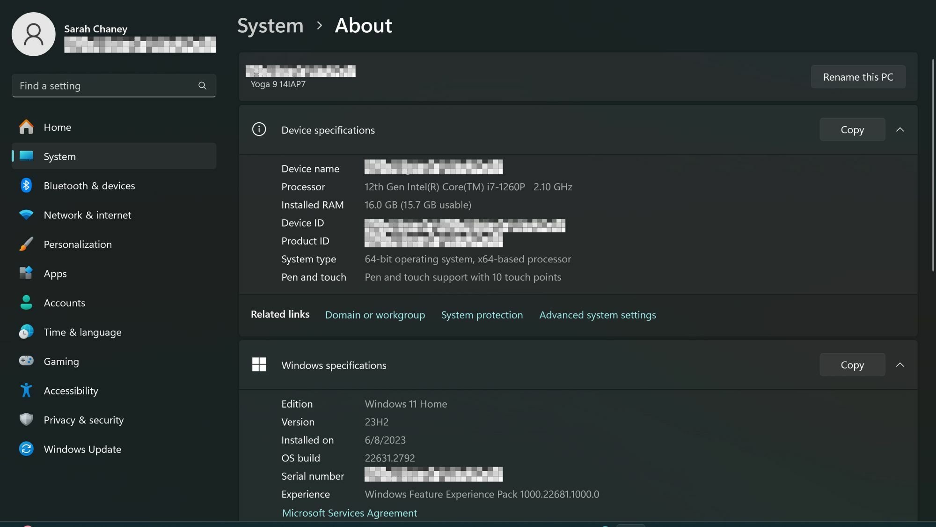This screenshot has height=527, width=936.
Task: Open Bluetooth & devices settings
Action: coord(89,186)
